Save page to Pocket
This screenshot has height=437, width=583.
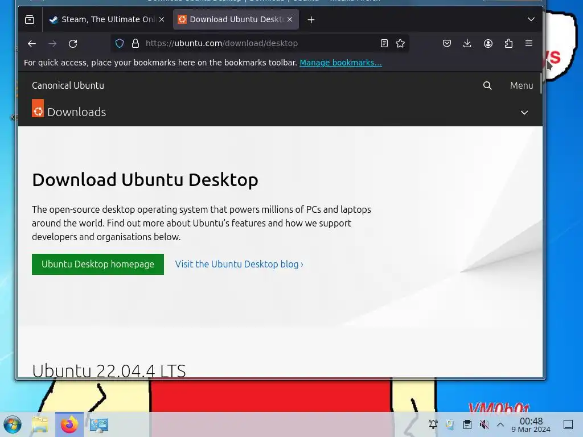[x=447, y=43]
